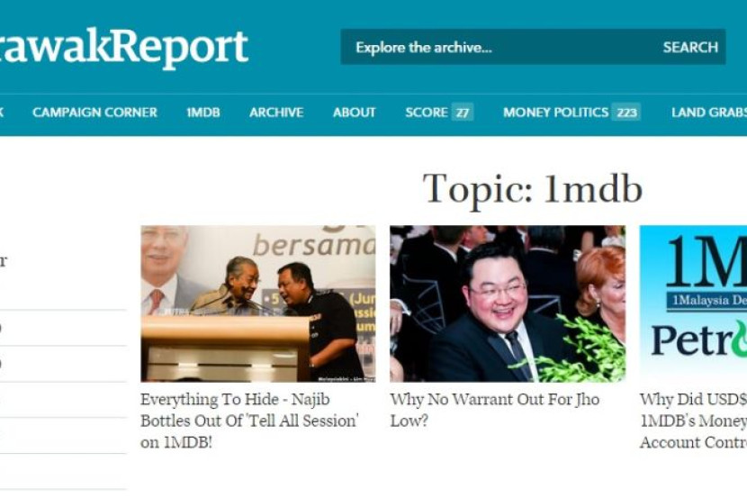The width and height of the screenshot is (747, 498).
Task: Open the CAMPAIGN CORNER menu item
Action: (x=94, y=113)
